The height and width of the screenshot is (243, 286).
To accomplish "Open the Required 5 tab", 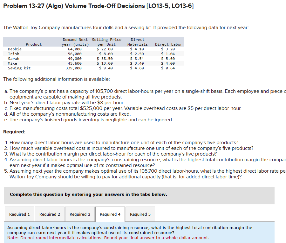I will [140, 214].
